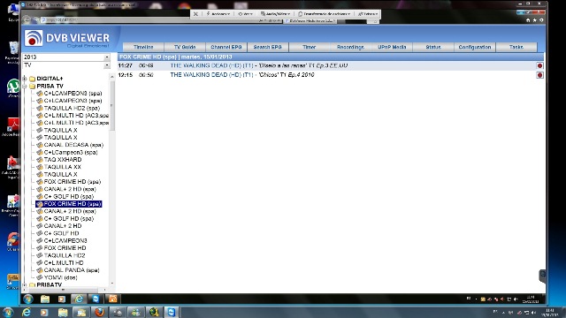The height and width of the screenshot is (318, 566).
Task: Select TAQUILLA HD2 (spa) channel
Action: (x=72, y=108)
